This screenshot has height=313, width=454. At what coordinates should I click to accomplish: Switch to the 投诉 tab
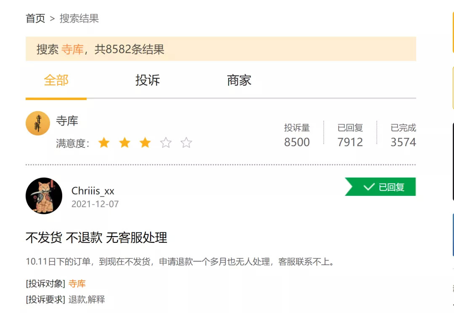[x=148, y=80]
